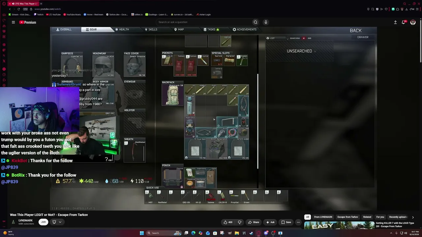422x237 pixels.
Task: Start voice search with microphone icon
Action: (x=266, y=22)
